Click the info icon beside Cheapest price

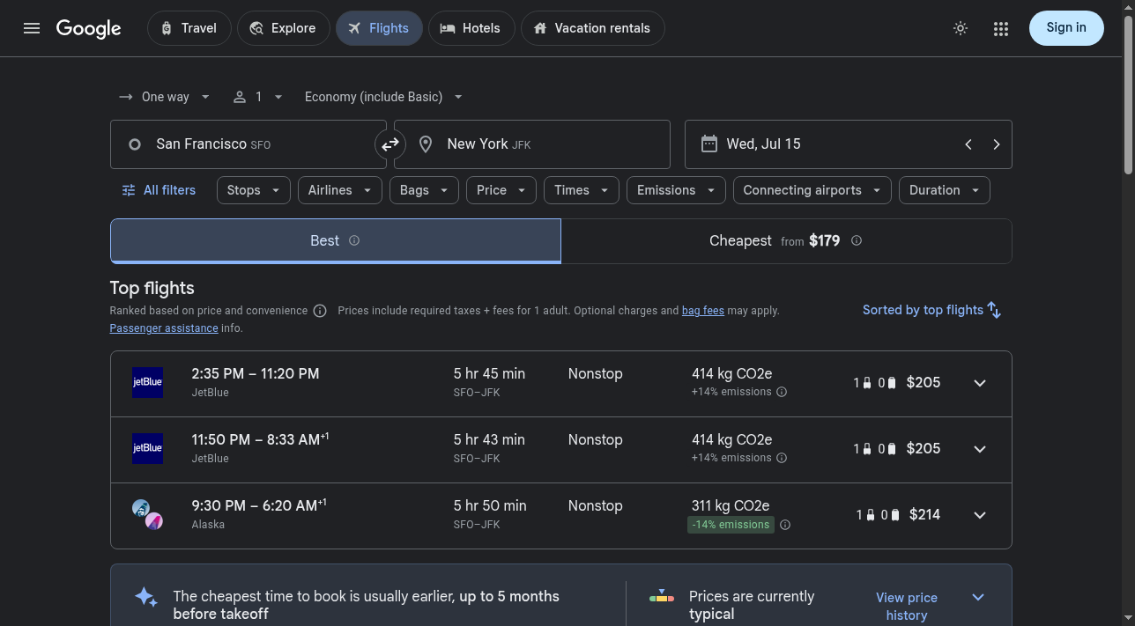857,240
